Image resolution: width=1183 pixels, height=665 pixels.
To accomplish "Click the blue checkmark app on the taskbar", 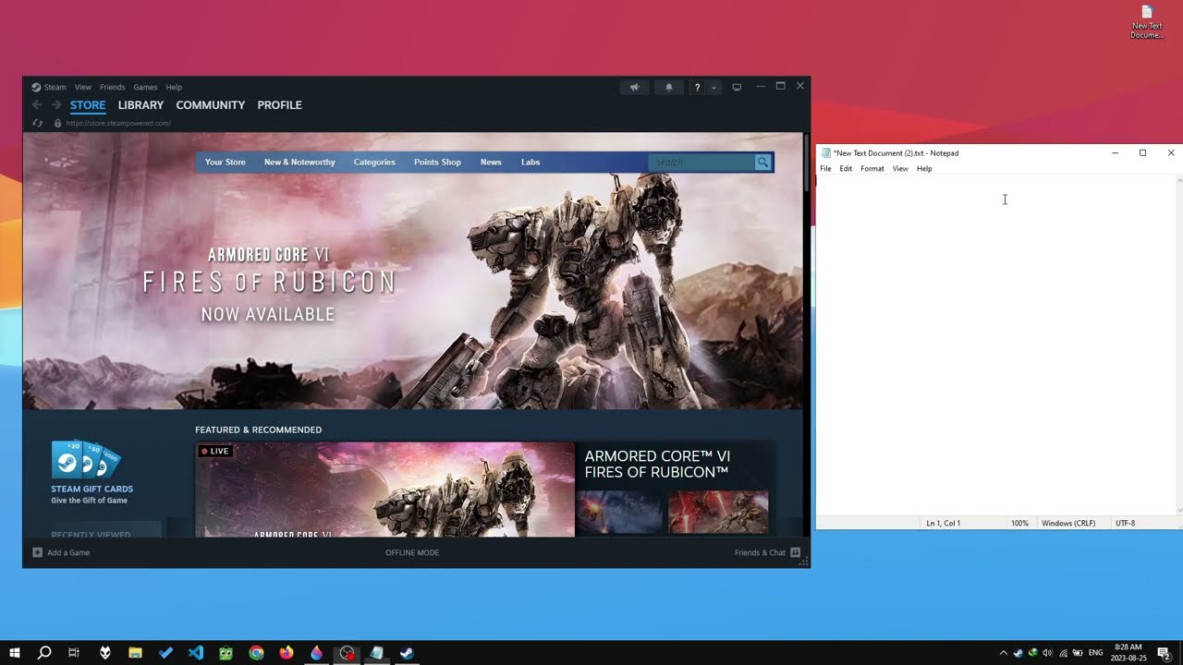I will coord(165,653).
